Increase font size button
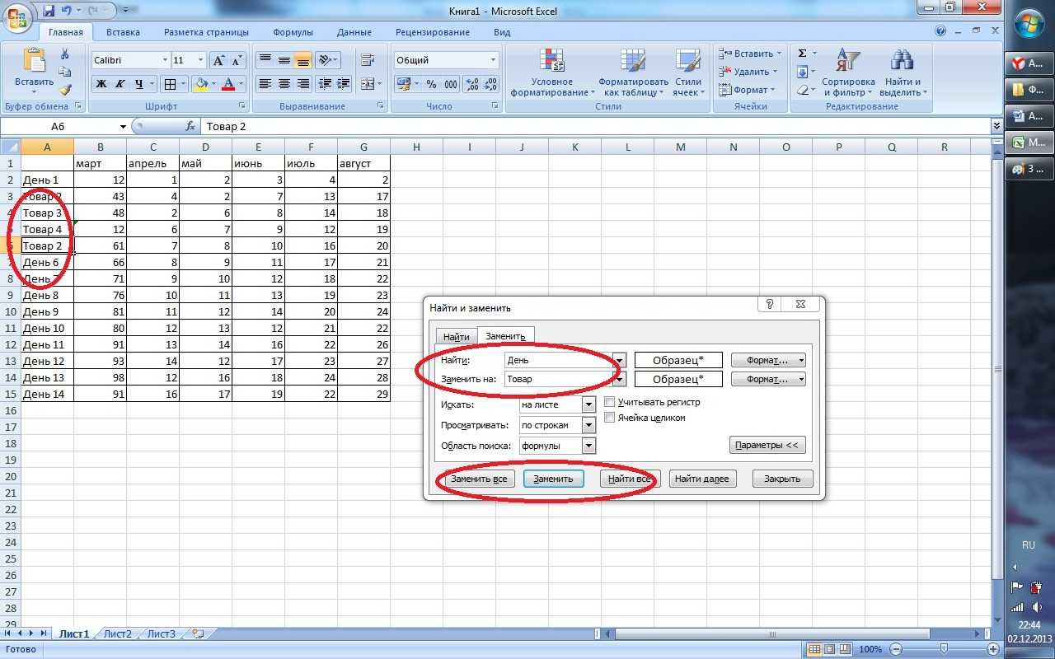Viewport: 1055px width, 659px height. (x=218, y=60)
